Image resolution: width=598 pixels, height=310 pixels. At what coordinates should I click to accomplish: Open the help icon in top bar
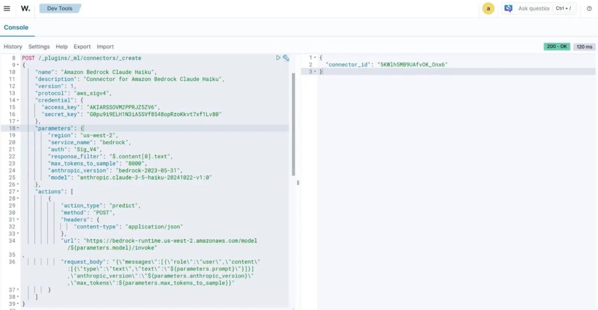click(589, 8)
